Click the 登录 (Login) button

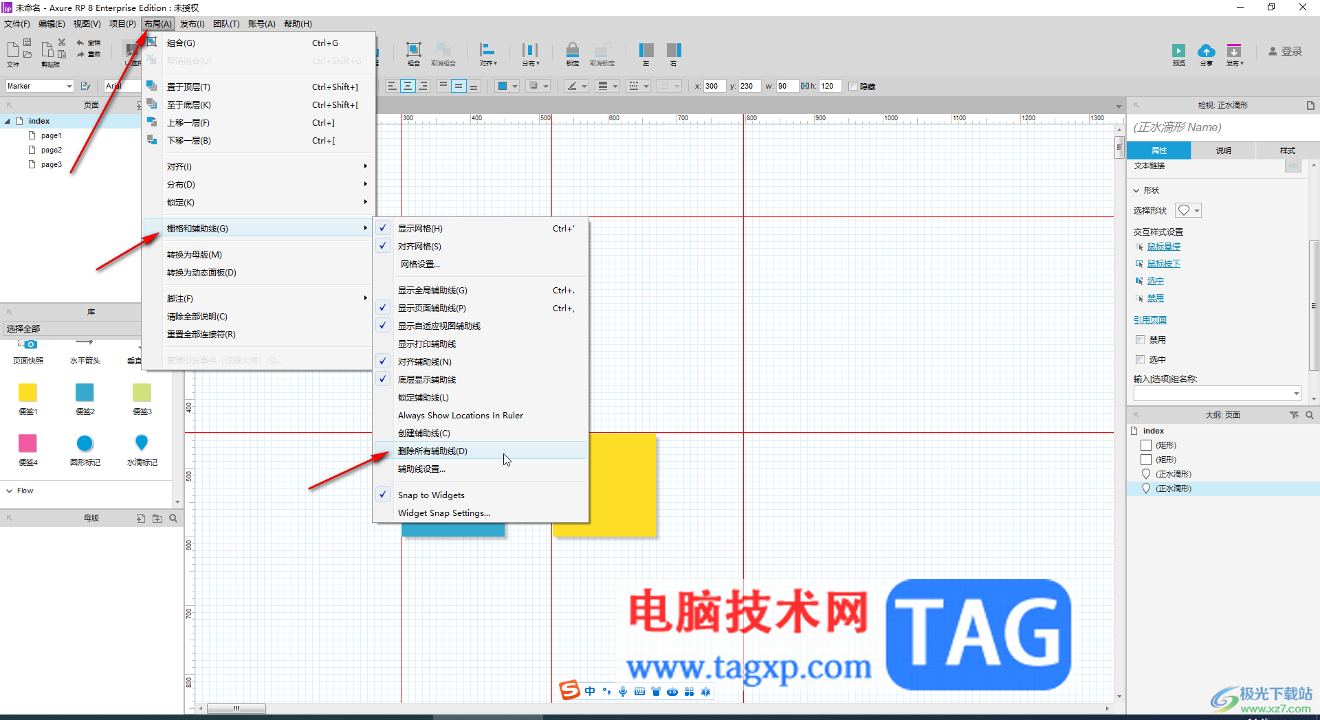(1285, 51)
